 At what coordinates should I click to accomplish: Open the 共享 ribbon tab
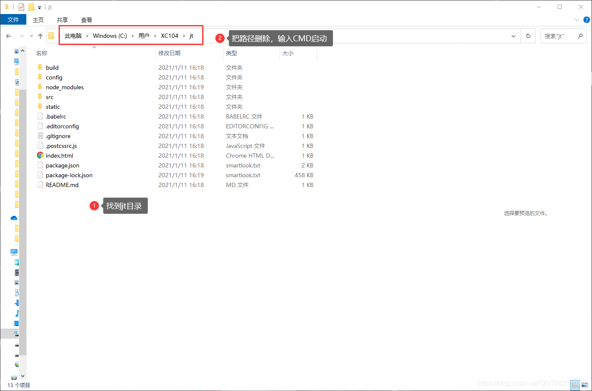(62, 20)
